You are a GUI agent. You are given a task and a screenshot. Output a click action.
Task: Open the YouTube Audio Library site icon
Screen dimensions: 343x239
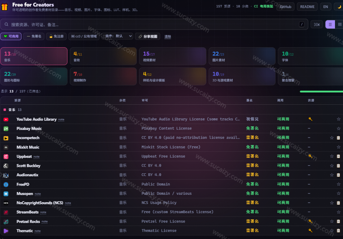(6, 119)
